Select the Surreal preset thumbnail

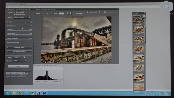pyautogui.click(x=139, y=68)
